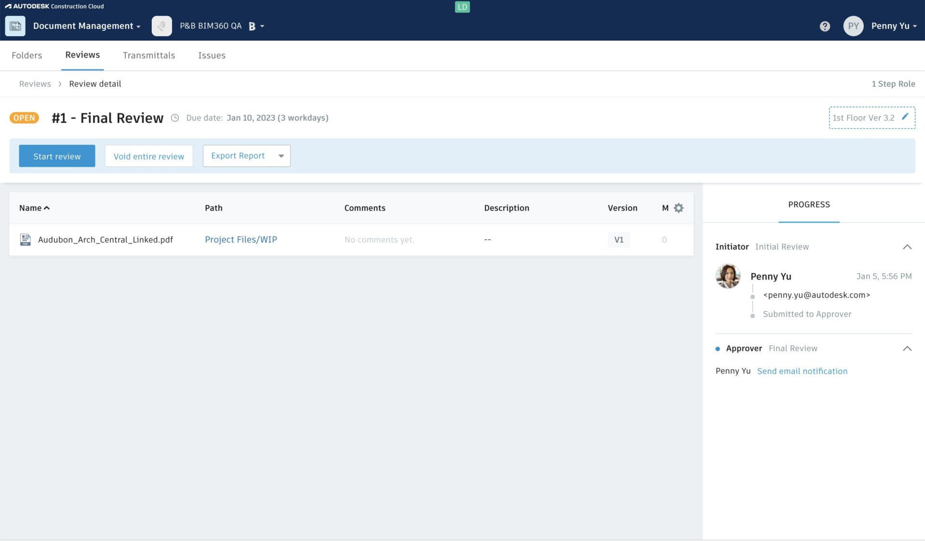Click the Initial Review label
925x541 pixels.
(782, 247)
